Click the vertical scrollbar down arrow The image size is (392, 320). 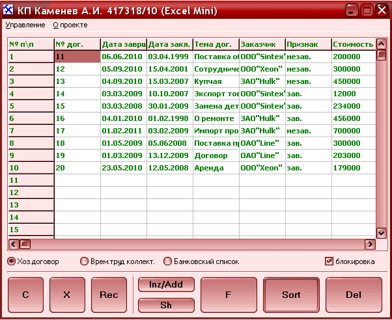tap(382, 232)
